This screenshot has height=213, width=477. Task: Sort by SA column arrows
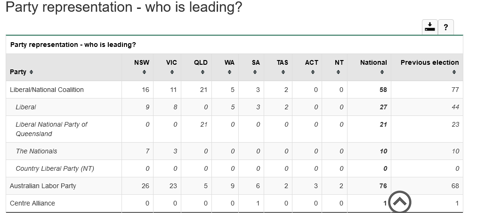[255, 72]
